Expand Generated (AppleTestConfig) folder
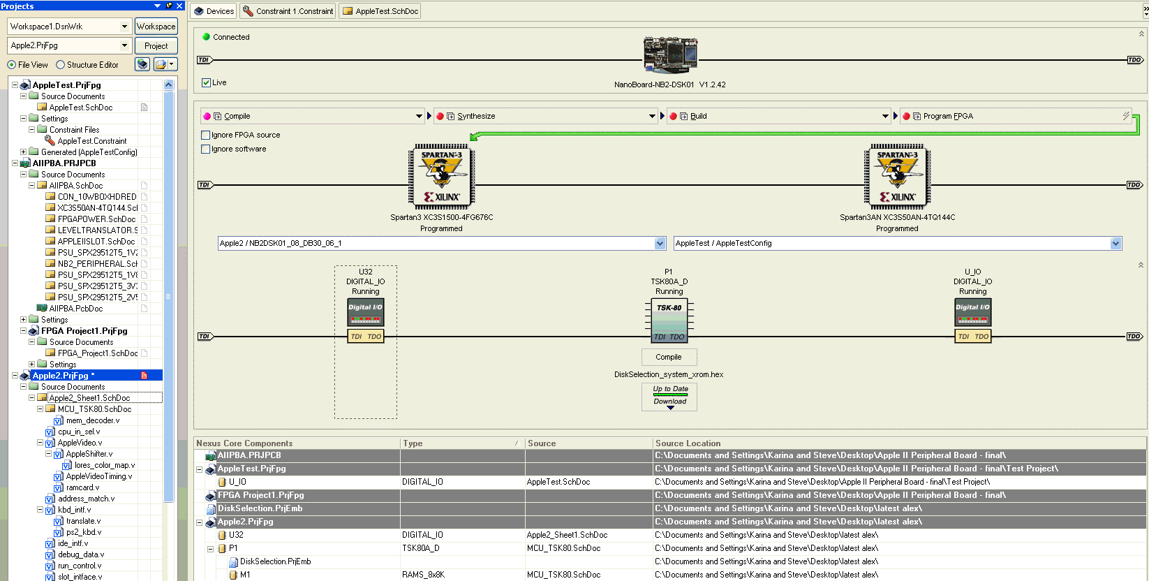 [23, 152]
